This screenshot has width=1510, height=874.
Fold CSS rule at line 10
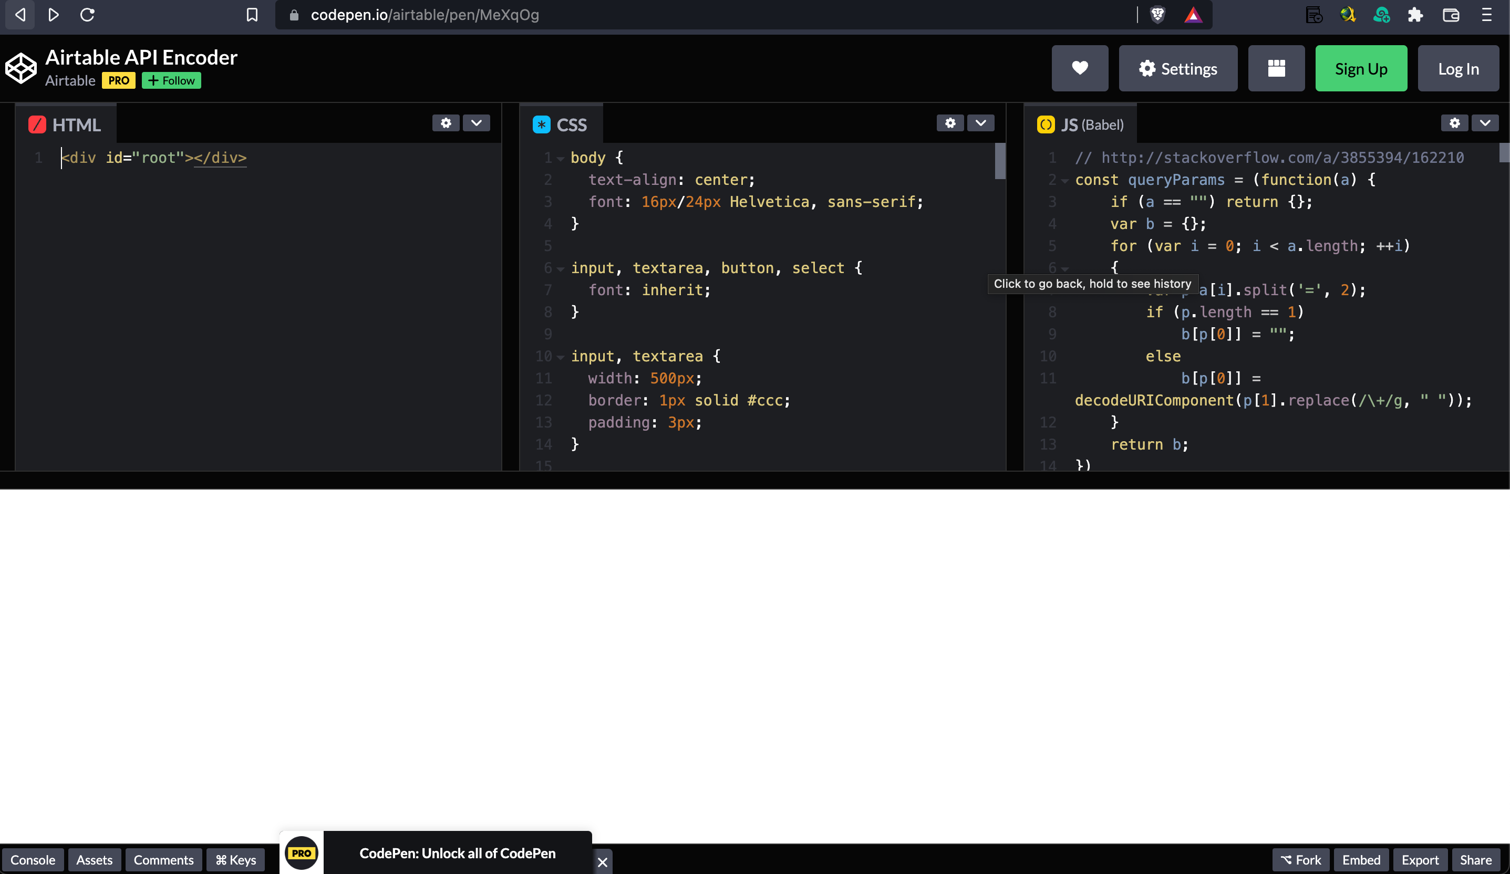561,357
